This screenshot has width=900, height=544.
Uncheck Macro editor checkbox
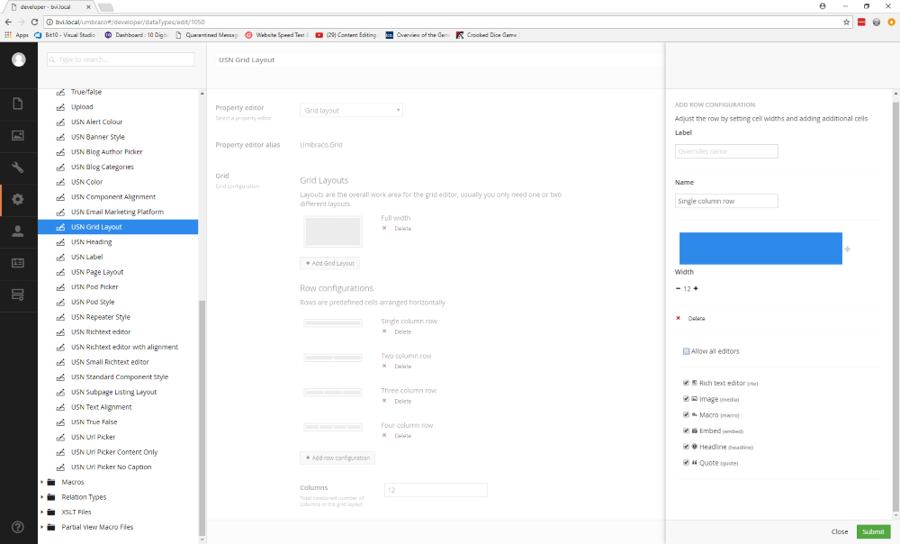[x=686, y=414]
